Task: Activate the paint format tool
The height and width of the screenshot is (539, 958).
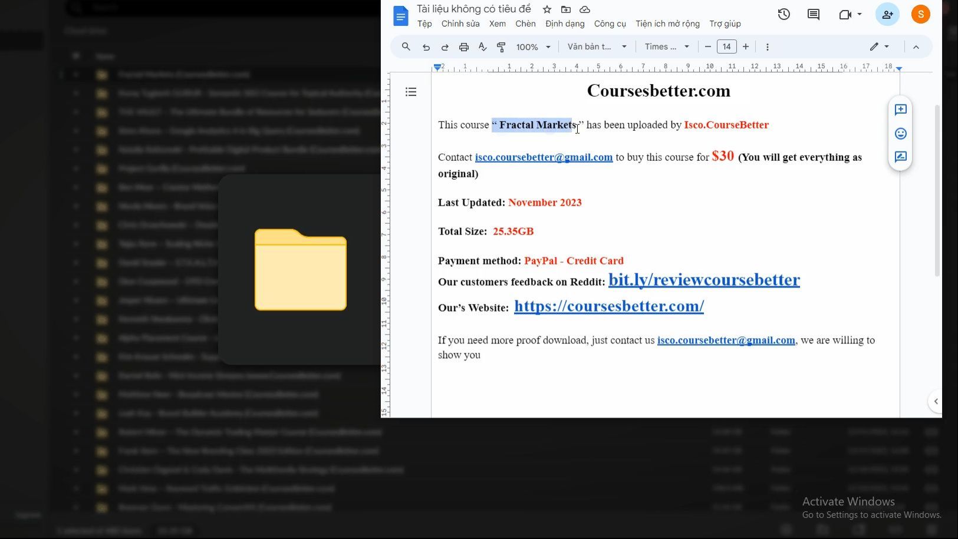Action: tap(502, 47)
